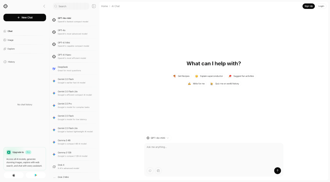
Task: Click the Sign Up button
Action: 309,6
